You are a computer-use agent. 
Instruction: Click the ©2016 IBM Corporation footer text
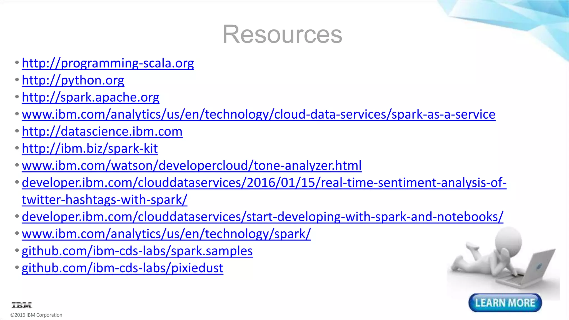(36, 315)
